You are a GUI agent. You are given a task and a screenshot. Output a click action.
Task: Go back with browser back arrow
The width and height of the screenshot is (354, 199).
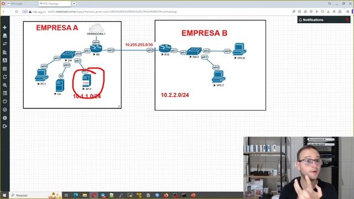4,12
